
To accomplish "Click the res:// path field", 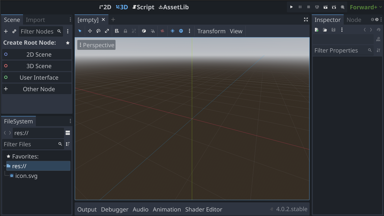I will pos(38,133).
